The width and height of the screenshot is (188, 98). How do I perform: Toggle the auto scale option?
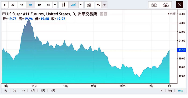click(x=180, y=90)
